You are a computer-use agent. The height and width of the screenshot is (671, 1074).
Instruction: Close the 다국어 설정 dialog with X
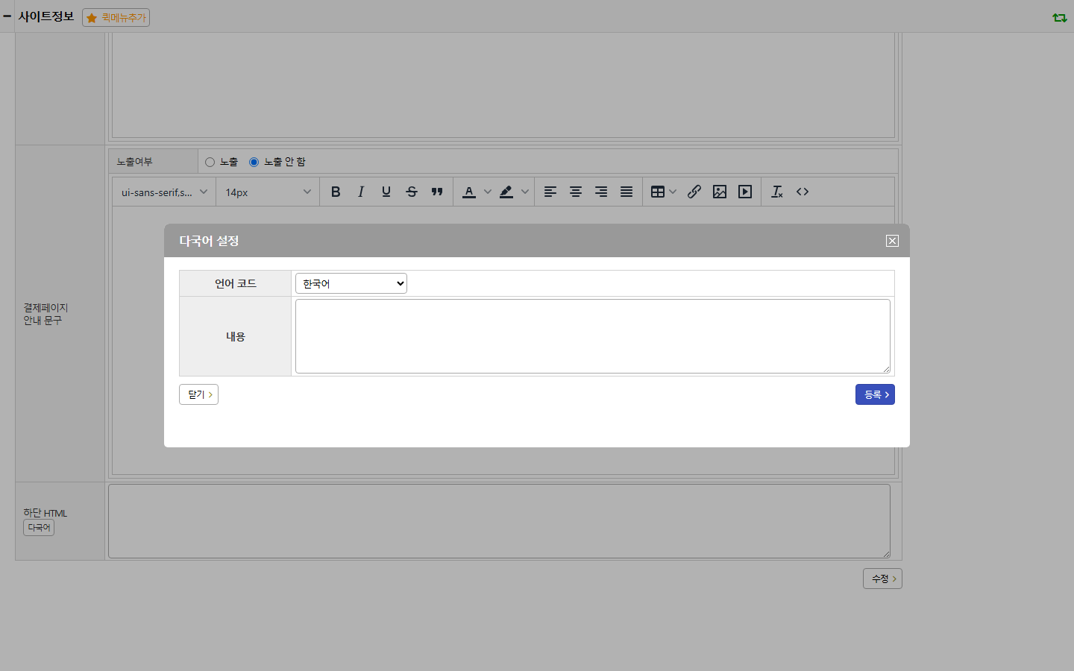tap(892, 241)
